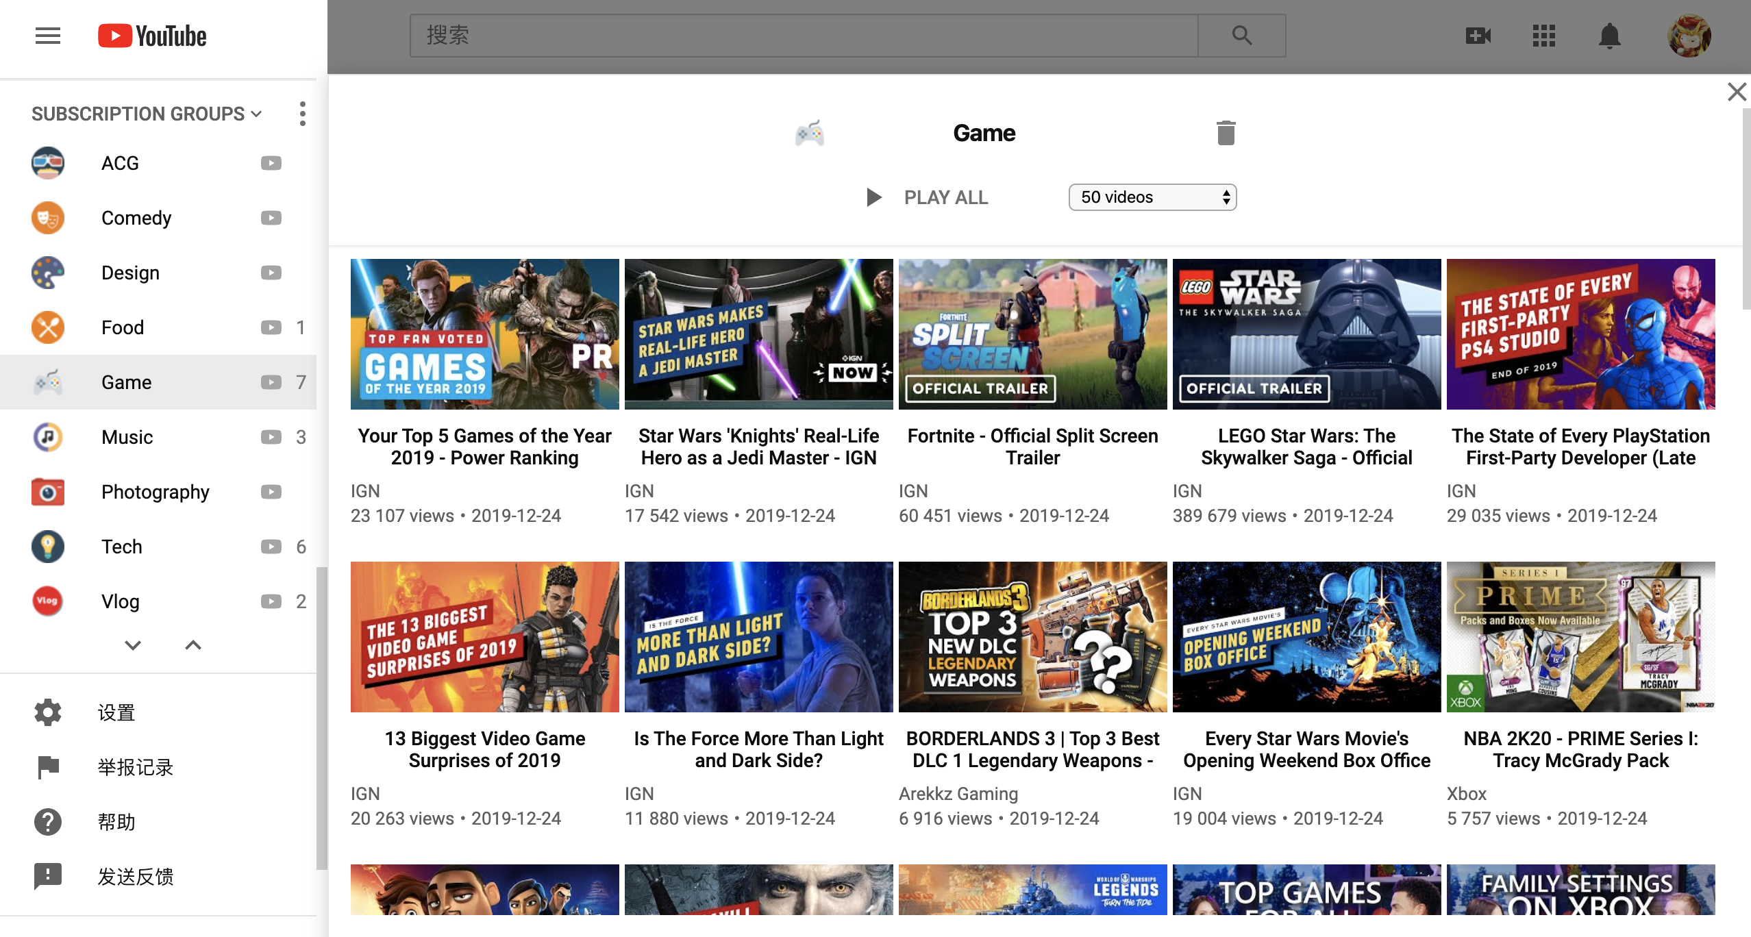
Task: Close the Game group panel
Action: 1737,92
